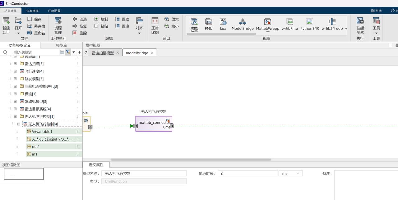This screenshot has height=200, width=398.
Task: Open the ms time unit dropdown
Action: click(290, 174)
